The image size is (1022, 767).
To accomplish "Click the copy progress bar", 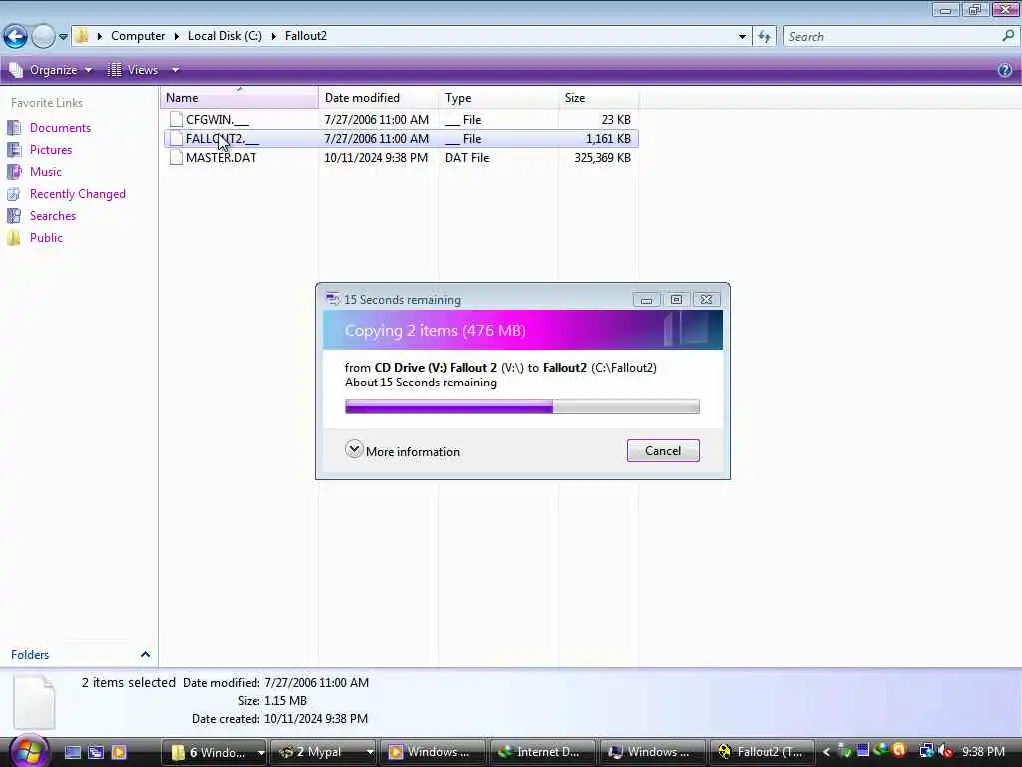I will [x=522, y=407].
